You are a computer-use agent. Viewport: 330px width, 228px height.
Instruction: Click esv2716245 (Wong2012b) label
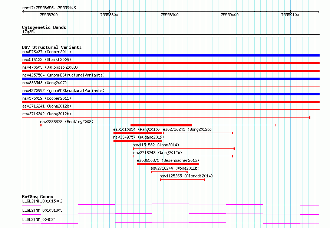pyautogui.click(x=187, y=129)
